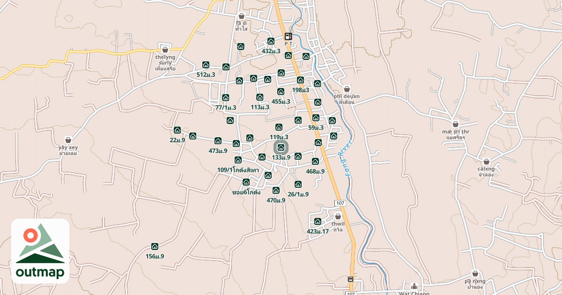Screen dimensions: 562x295
Task: Click the outmap logo
Action: tap(40, 251)
